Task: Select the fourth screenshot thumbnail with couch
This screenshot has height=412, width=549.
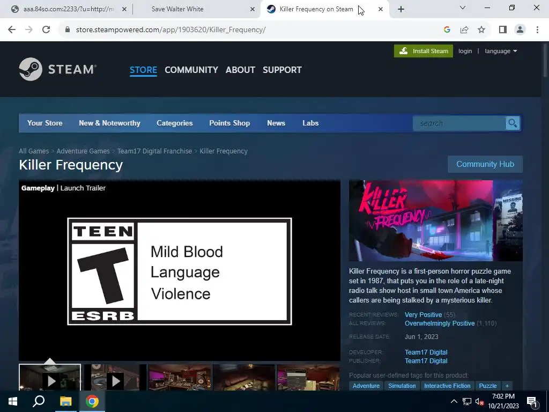Action: [x=244, y=378]
